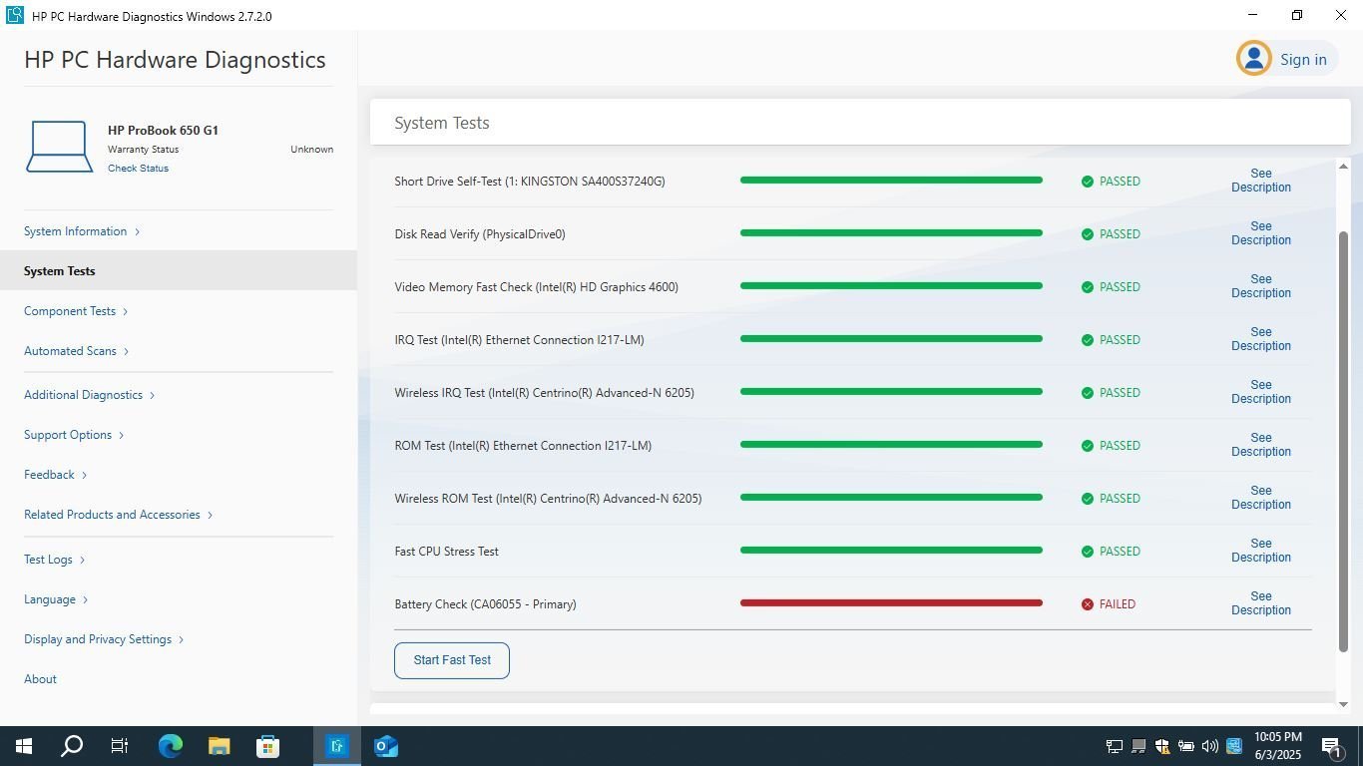See Description for Battery Check
Image resolution: width=1363 pixels, height=766 pixels.
coord(1261,603)
